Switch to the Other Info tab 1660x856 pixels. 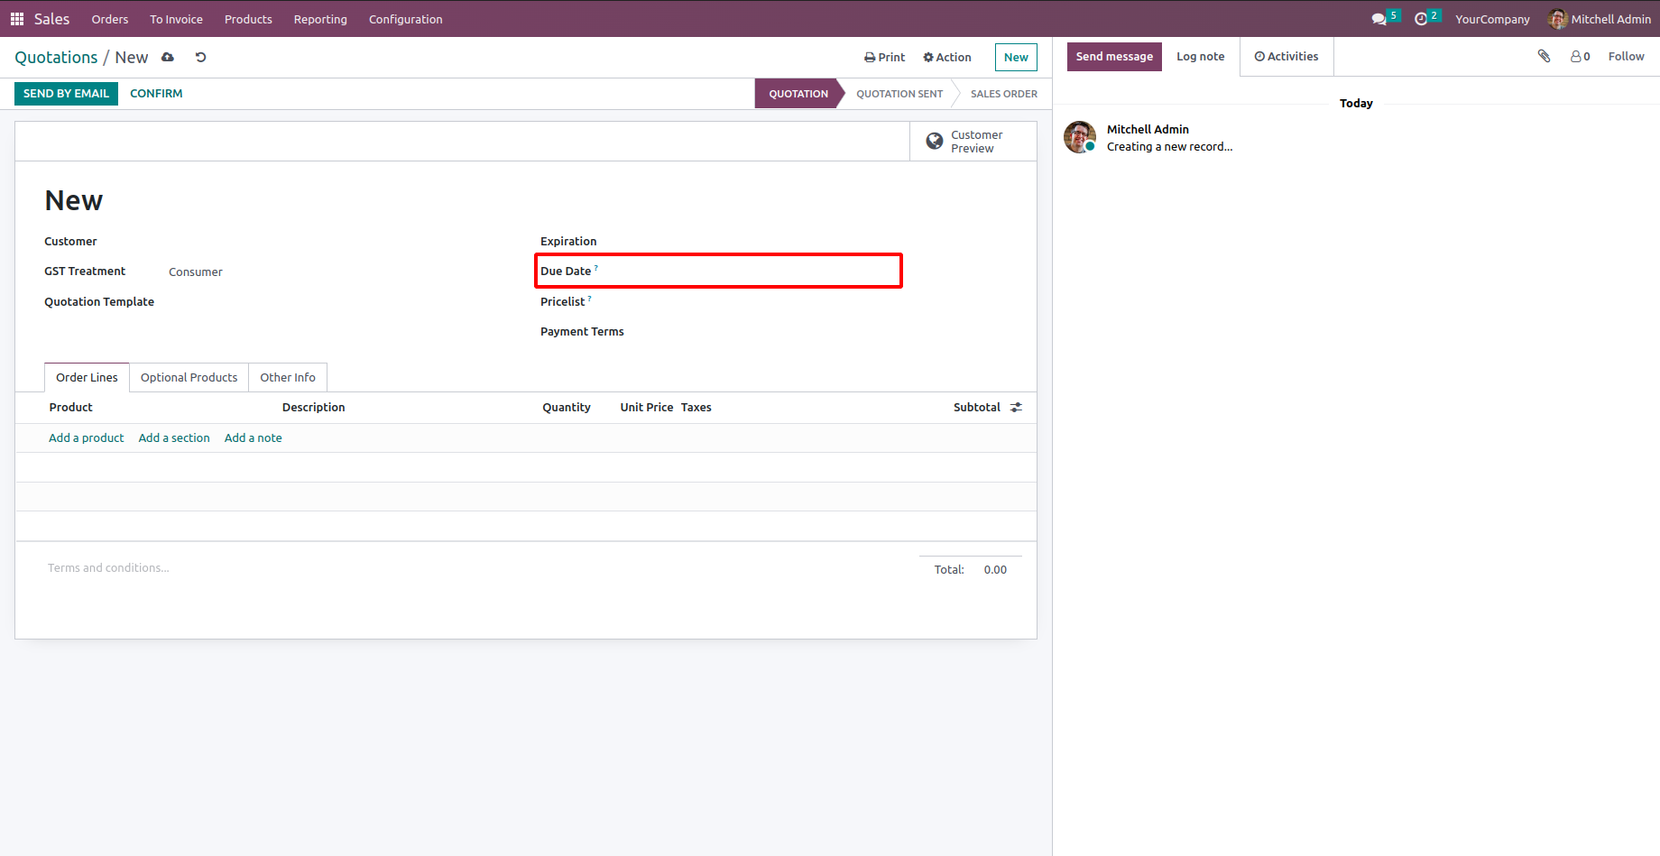click(x=288, y=377)
